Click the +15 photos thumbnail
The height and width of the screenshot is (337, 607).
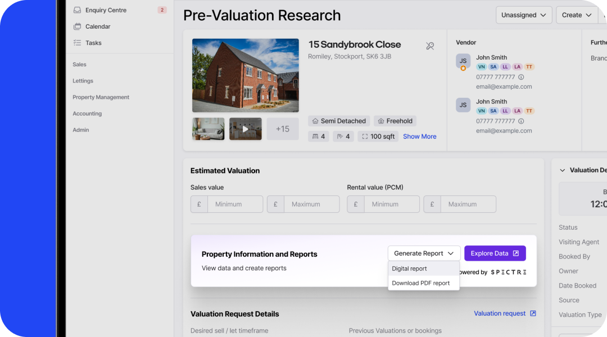pos(282,129)
